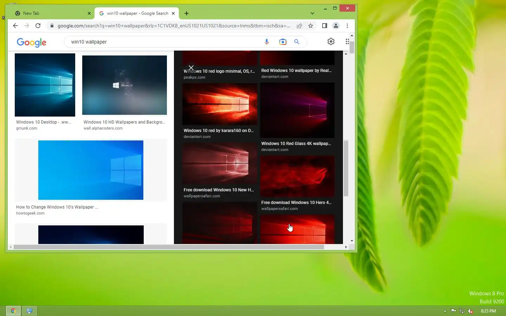Follow the Red Windows 10 wallpaper by Real... link

[x=296, y=71]
